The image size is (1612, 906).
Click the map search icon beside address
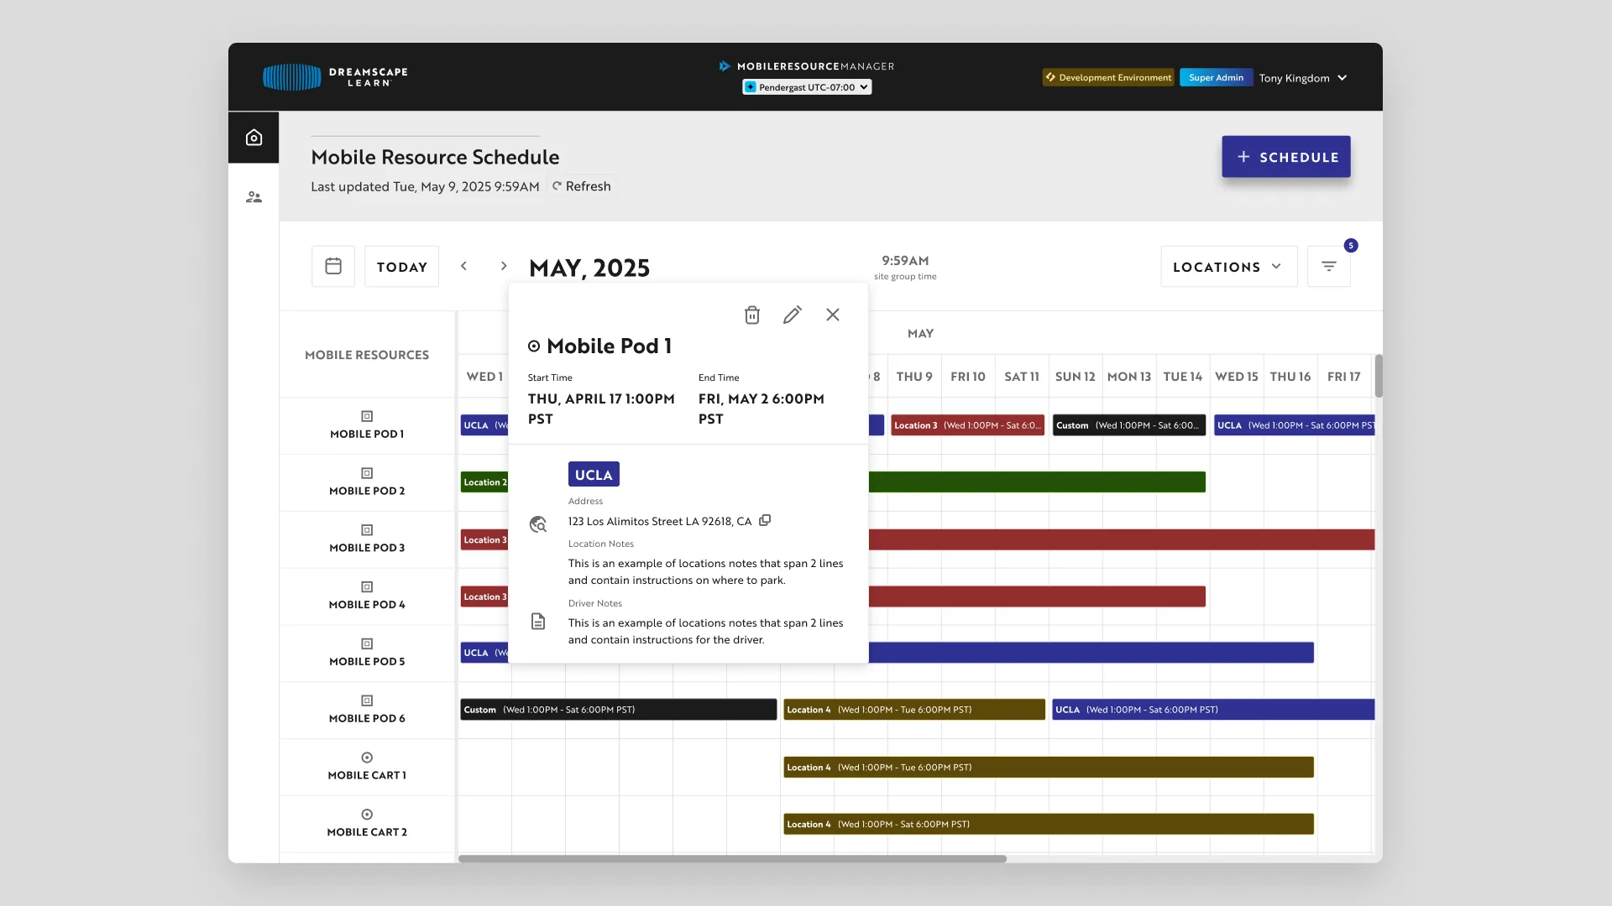(538, 524)
